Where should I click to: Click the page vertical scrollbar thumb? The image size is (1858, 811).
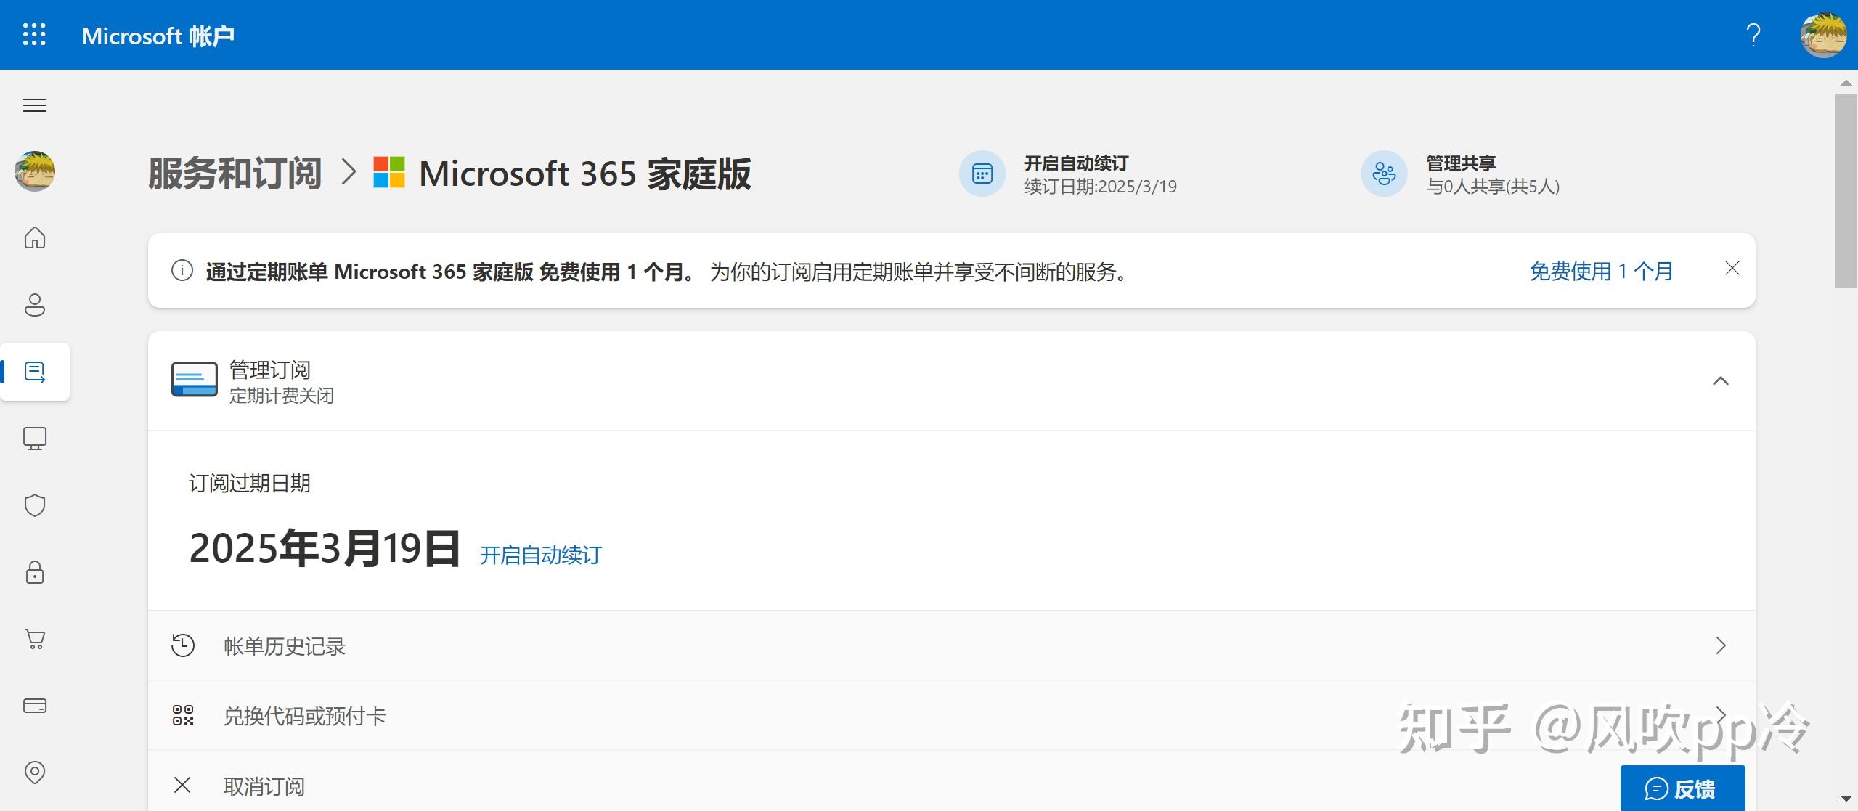click(x=1846, y=191)
